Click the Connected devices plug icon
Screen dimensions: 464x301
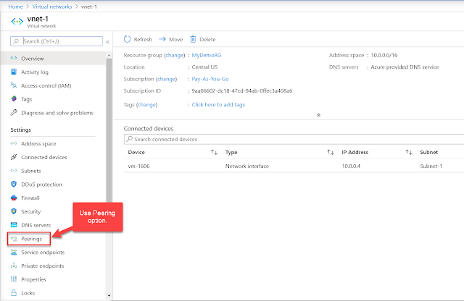[x=14, y=157]
